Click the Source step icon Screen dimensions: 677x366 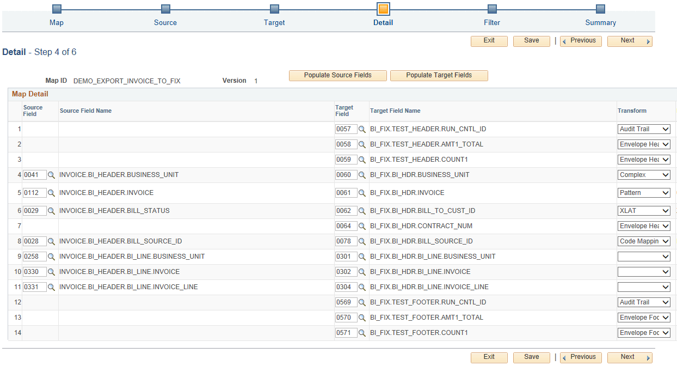165,9
